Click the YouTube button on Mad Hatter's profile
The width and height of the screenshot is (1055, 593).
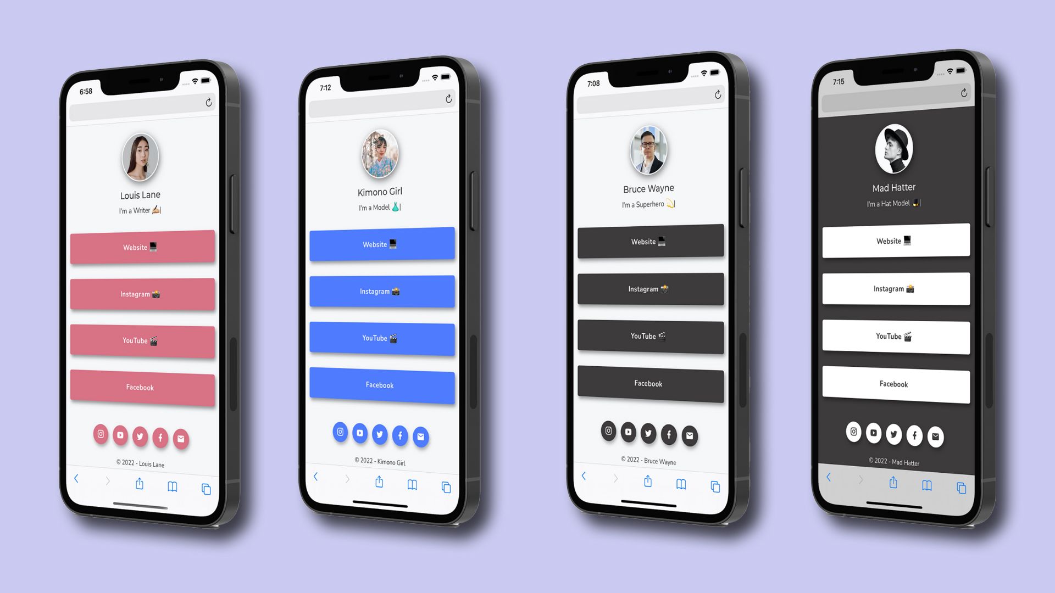(893, 336)
